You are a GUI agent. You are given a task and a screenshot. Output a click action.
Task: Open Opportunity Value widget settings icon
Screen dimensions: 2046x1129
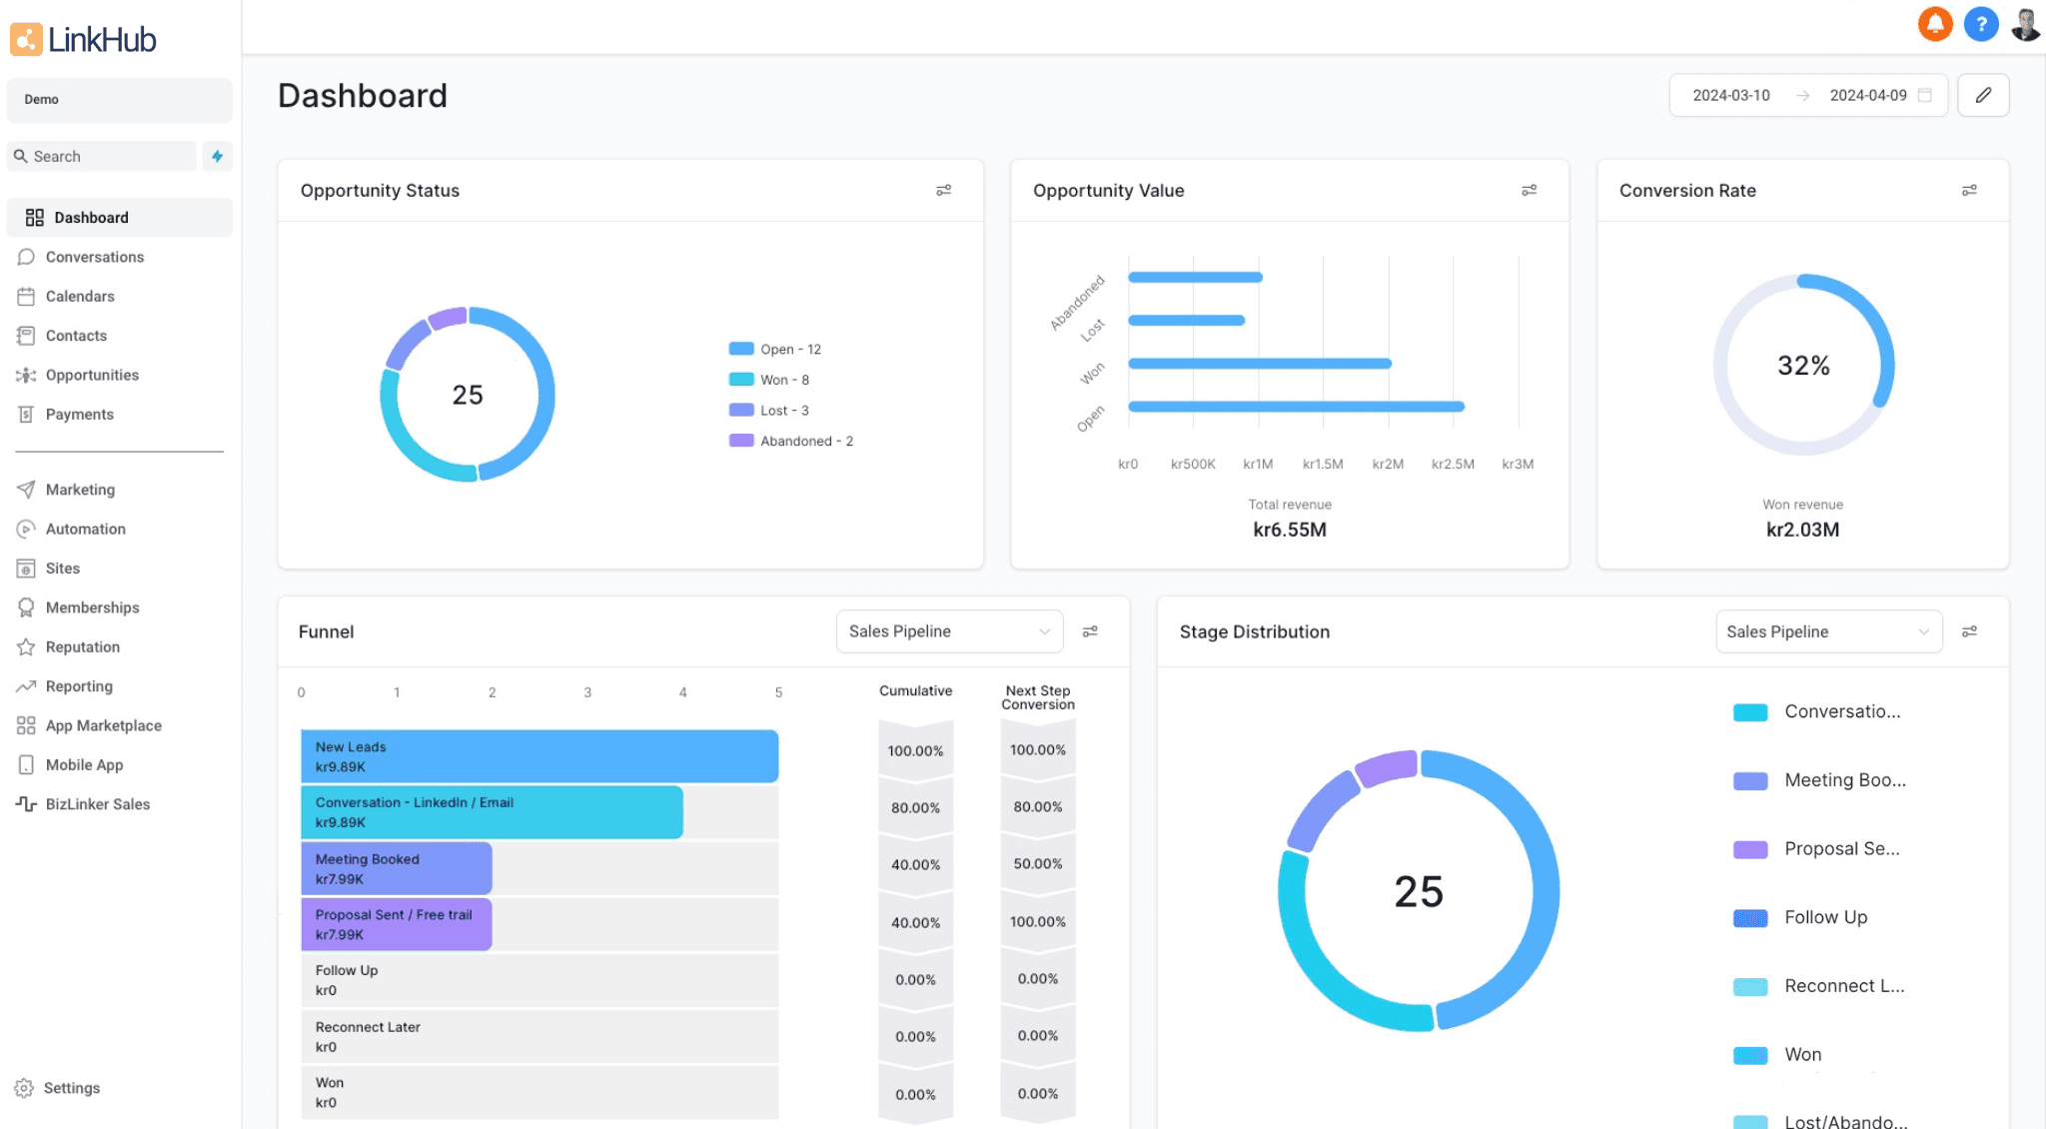coord(1529,190)
